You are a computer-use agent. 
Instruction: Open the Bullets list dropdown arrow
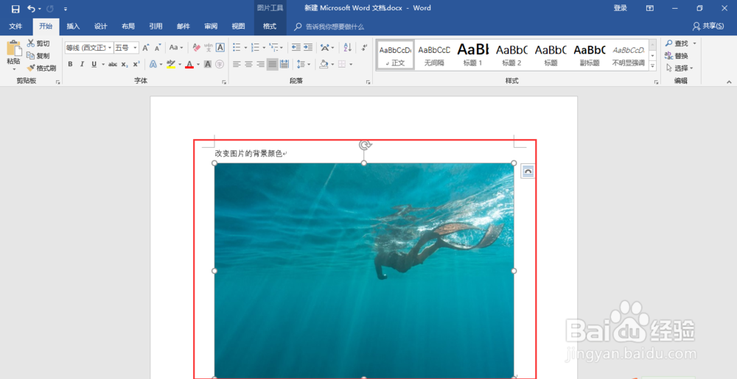[x=245, y=47]
